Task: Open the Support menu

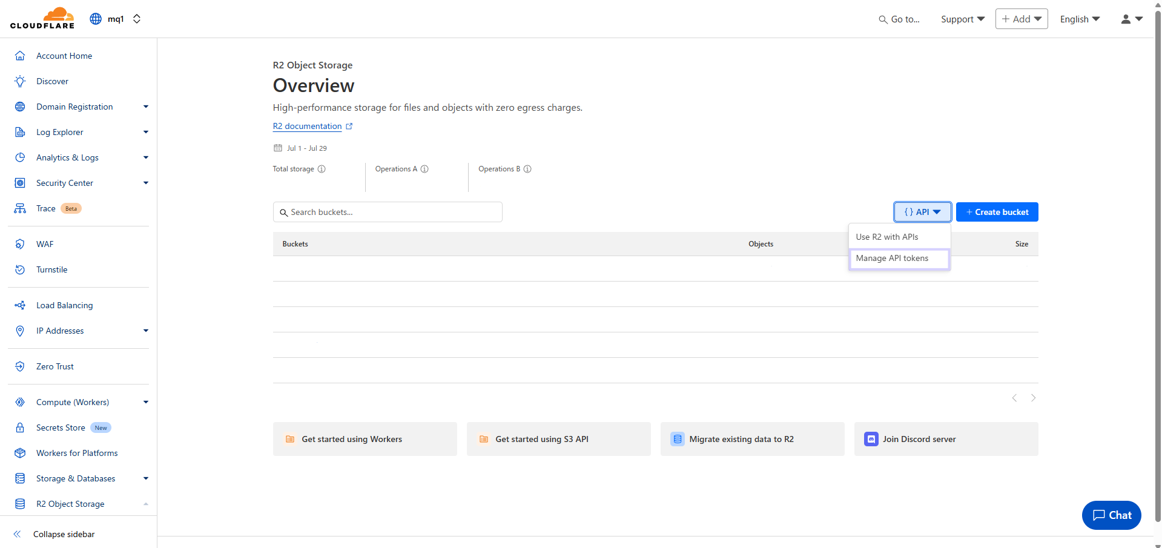Action: click(963, 19)
